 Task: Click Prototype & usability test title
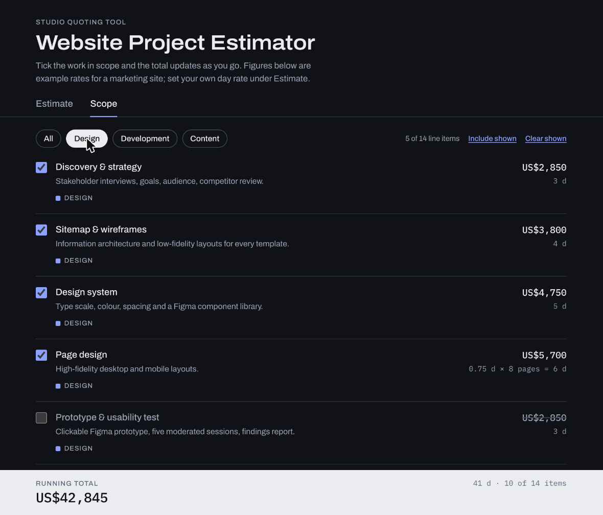[107, 417]
